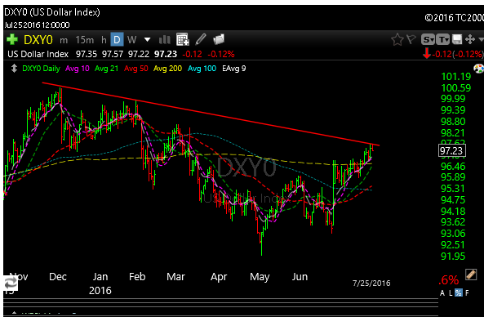The width and height of the screenshot is (484, 317).
Task: Select the 'L' log scale option
Action: pos(451,292)
